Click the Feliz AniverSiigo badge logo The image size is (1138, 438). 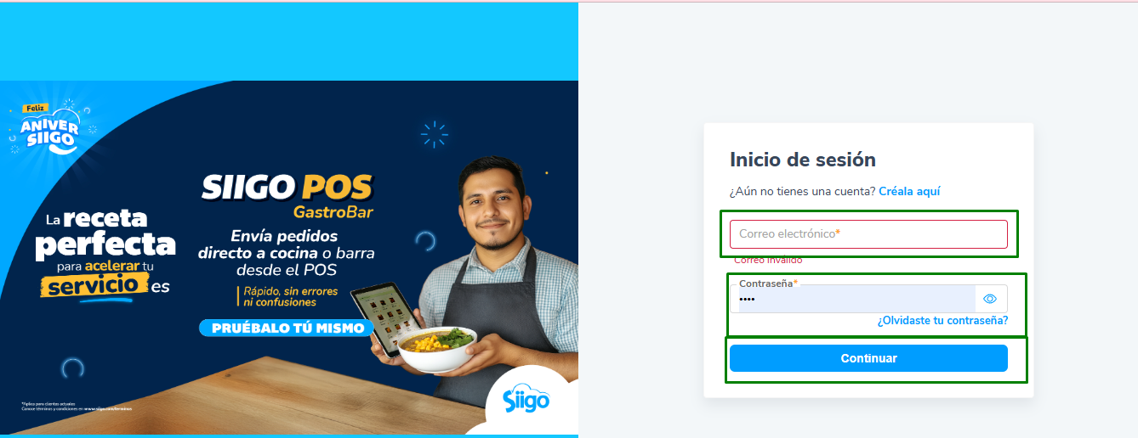[52, 129]
